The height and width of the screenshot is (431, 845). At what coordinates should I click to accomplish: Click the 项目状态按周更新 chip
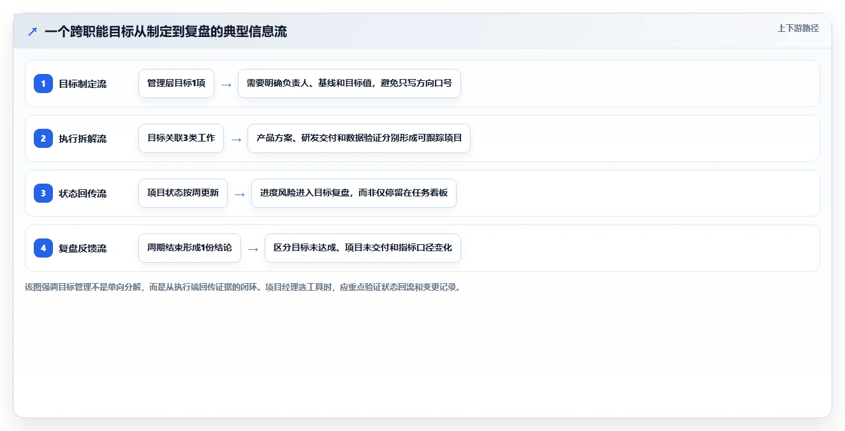pyautogui.click(x=183, y=193)
